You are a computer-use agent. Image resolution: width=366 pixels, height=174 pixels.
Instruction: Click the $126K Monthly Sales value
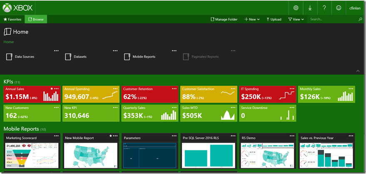[x=310, y=97]
